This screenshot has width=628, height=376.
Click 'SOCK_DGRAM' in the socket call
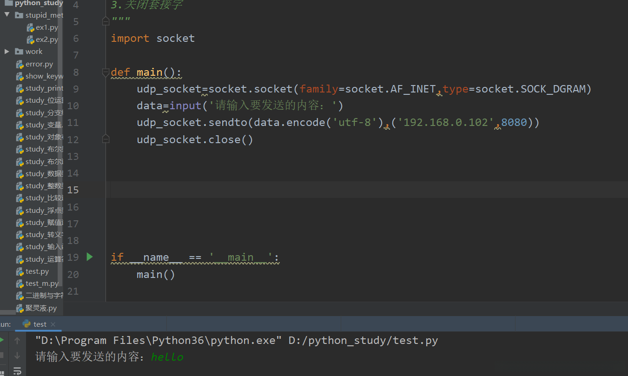click(x=553, y=89)
